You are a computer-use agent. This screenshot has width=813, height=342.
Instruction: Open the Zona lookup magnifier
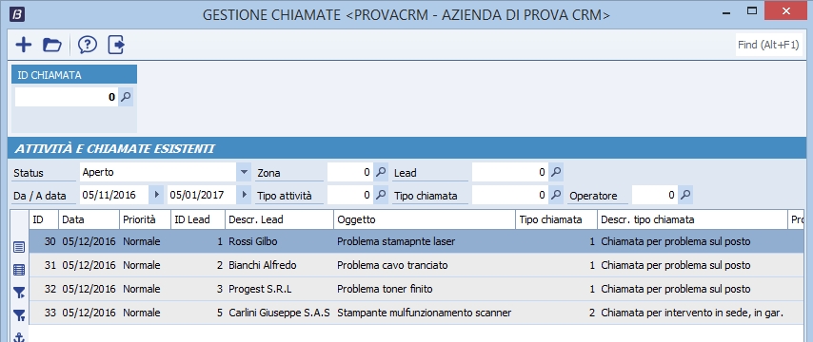point(381,172)
